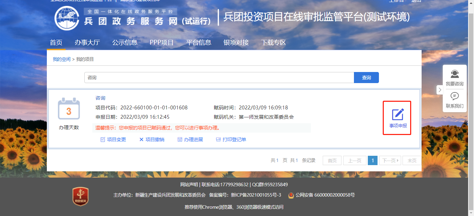Open 项目变更 link
Screen dimensions: 474x216
tap(113, 139)
